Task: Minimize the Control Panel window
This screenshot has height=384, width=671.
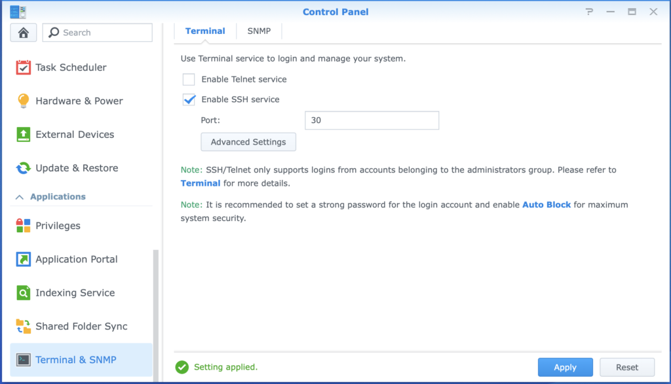Action: [611, 12]
